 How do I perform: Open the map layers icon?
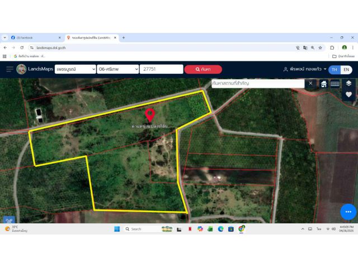coord(348,83)
